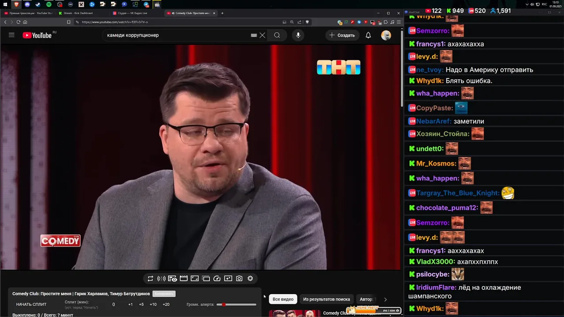Take a video screenshot with camera icon

pyautogui.click(x=239, y=278)
